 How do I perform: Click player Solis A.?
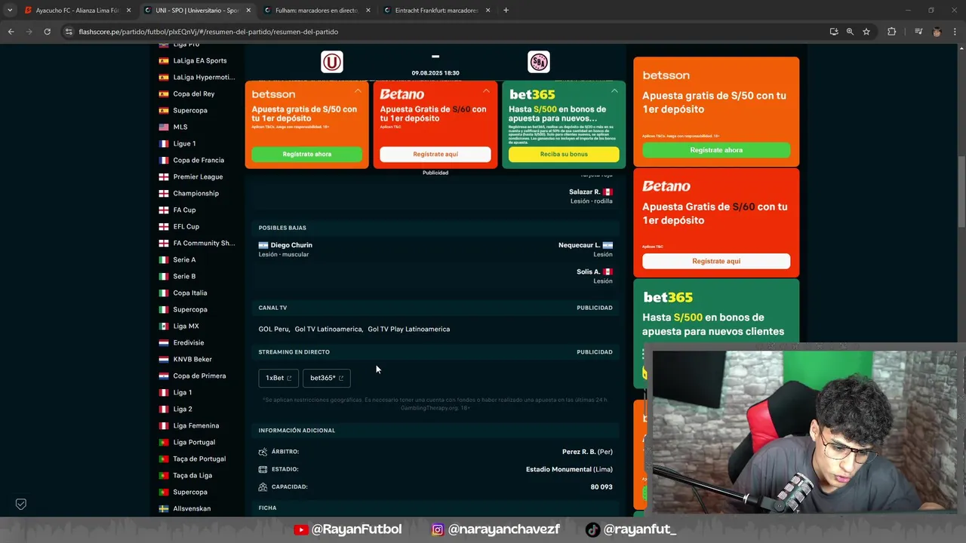point(589,271)
